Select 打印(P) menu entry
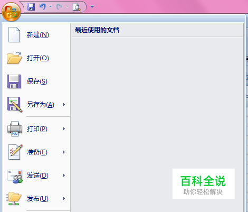The height and width of the screenshot is (212, 248). [x=37, y=129]
